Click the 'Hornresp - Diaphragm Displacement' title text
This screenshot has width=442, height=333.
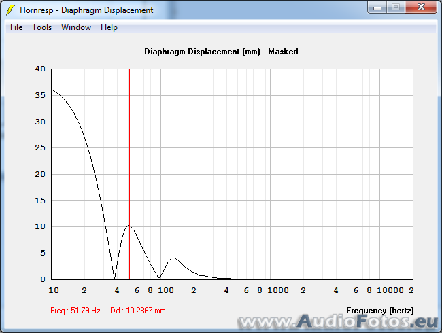(x=86, y=10)
